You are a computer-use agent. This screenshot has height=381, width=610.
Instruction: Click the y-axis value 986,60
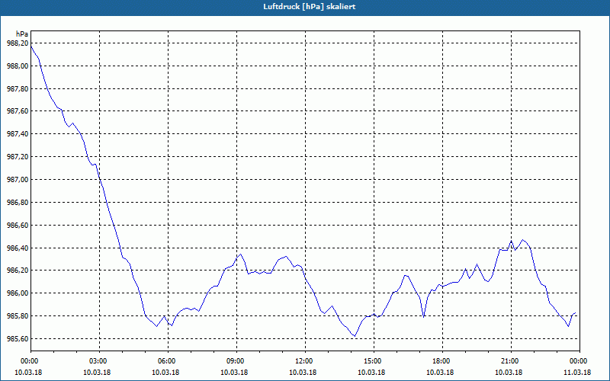18,225
